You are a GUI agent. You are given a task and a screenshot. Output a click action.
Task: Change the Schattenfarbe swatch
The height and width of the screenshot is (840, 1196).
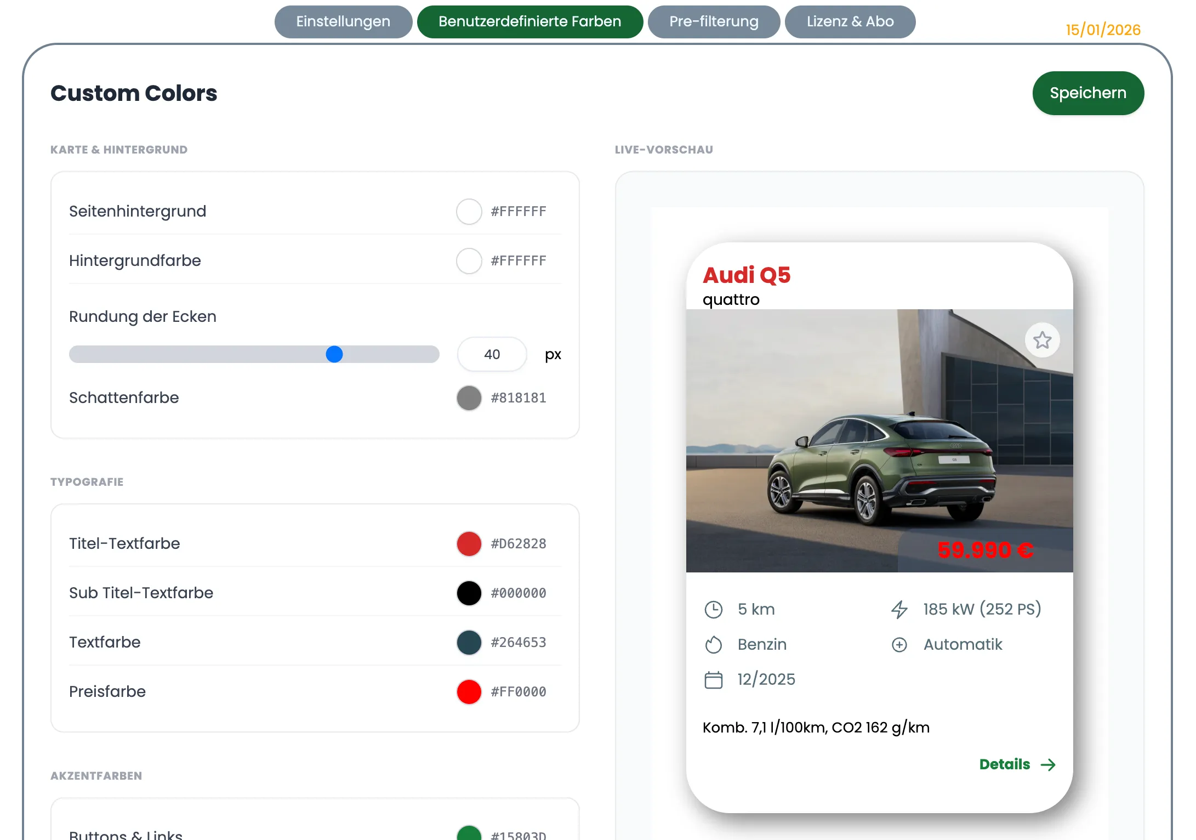469,398
